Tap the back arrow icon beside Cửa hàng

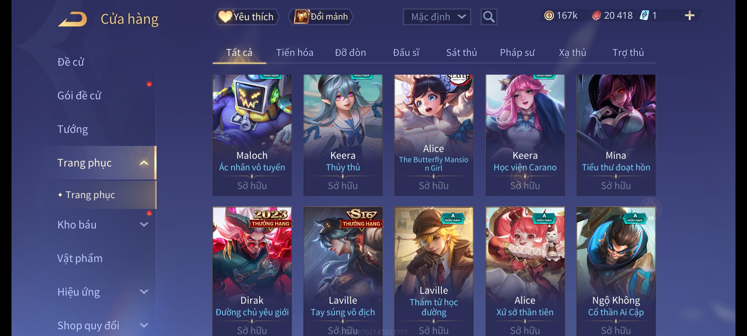click(72, 19)
